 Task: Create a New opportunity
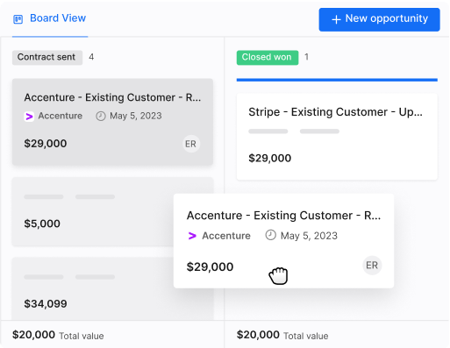pos(379,19)
